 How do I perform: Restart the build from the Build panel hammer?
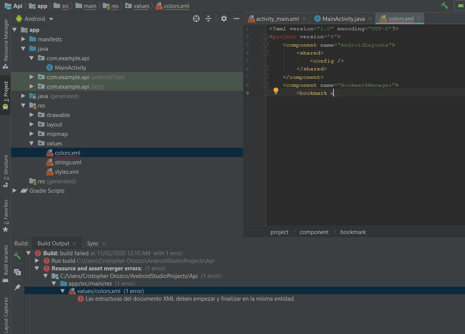coord(17,256)
